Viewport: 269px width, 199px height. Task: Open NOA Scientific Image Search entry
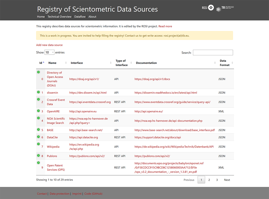pyautogui.click(x=56, y=121)
